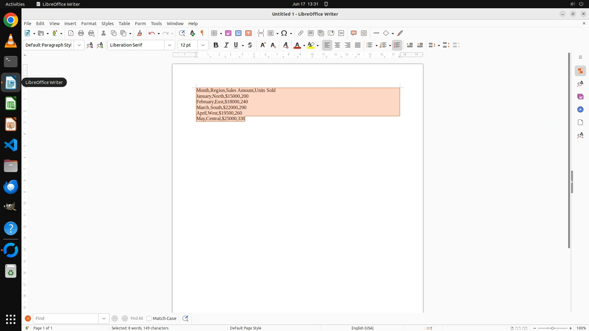Click the Insert Image icon
The width and height of the screenshot is (589, 331).
[228, 33]
